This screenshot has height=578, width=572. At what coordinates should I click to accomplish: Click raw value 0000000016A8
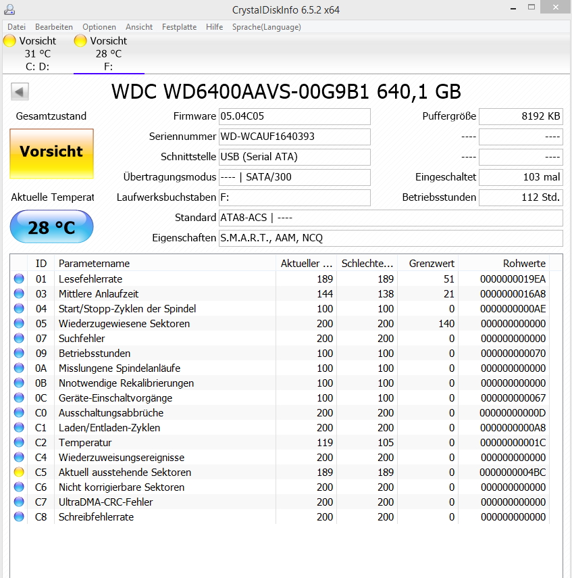click(513, 294)
